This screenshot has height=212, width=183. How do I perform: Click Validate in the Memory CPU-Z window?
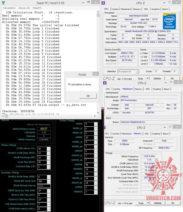pos(157,203)
